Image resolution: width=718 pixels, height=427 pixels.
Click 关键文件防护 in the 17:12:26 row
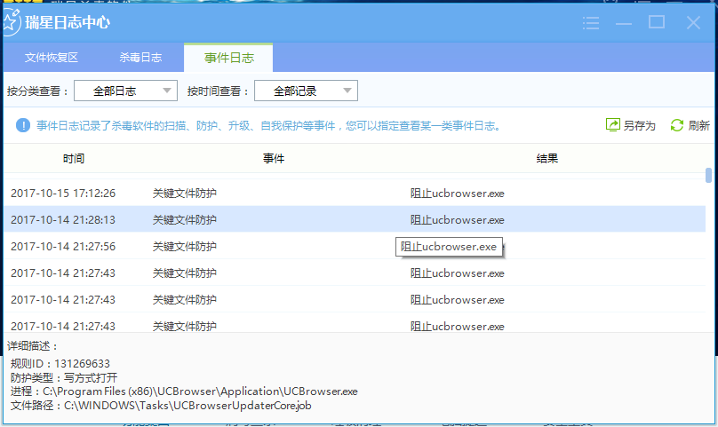185,194
